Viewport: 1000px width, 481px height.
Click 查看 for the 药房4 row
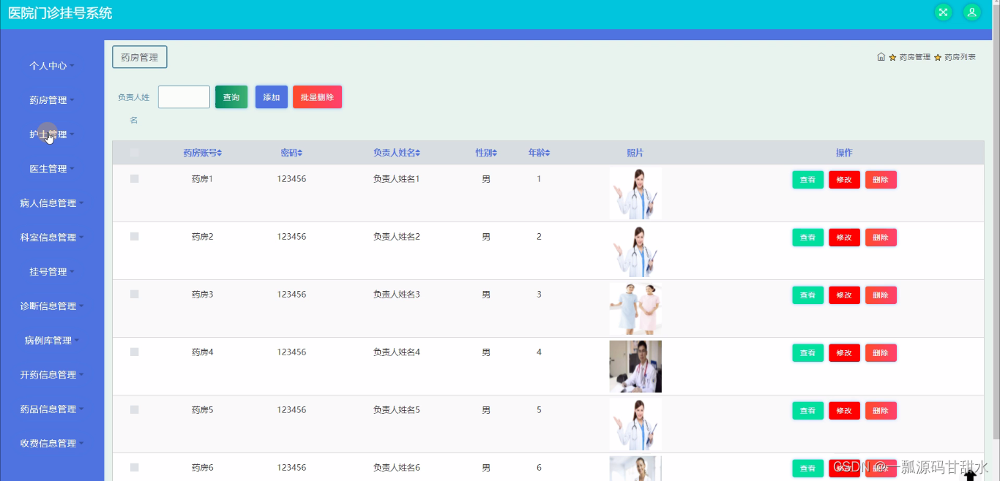click(807, 353)
